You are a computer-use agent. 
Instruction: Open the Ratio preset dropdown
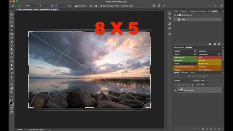[x=32, y=6]
